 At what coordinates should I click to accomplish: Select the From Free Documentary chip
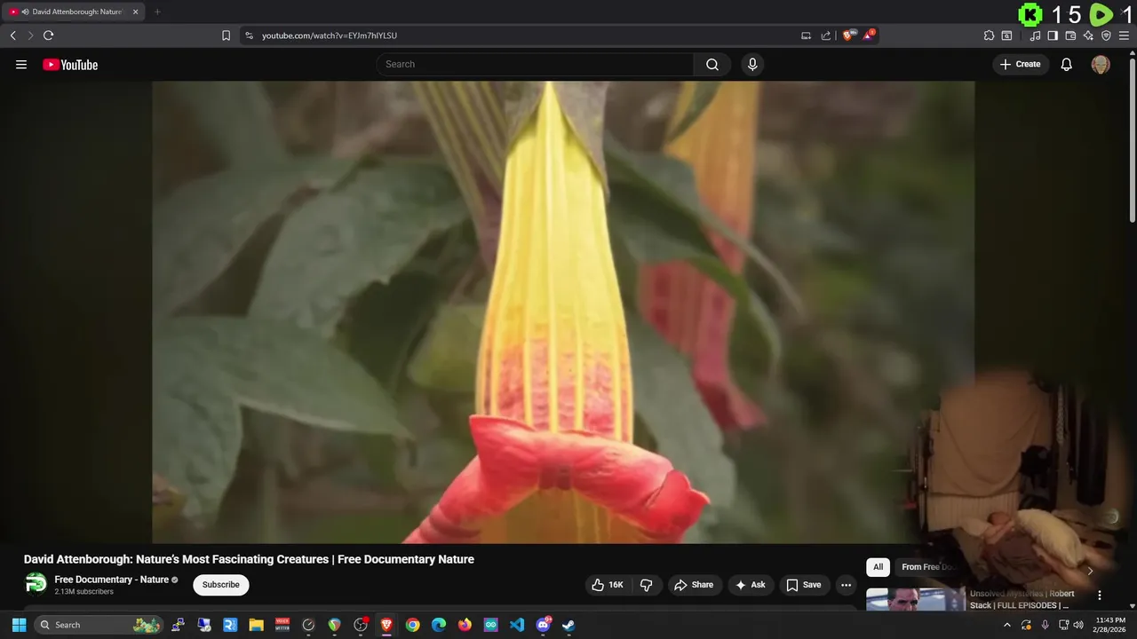[x=928, y=567]
